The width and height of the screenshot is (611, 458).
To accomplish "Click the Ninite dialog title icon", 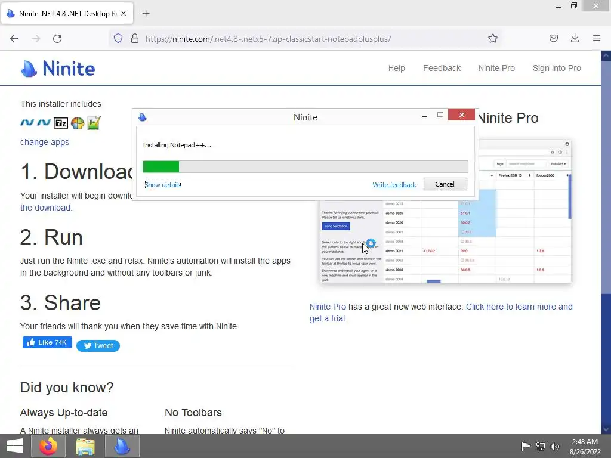I will (143, 117).
